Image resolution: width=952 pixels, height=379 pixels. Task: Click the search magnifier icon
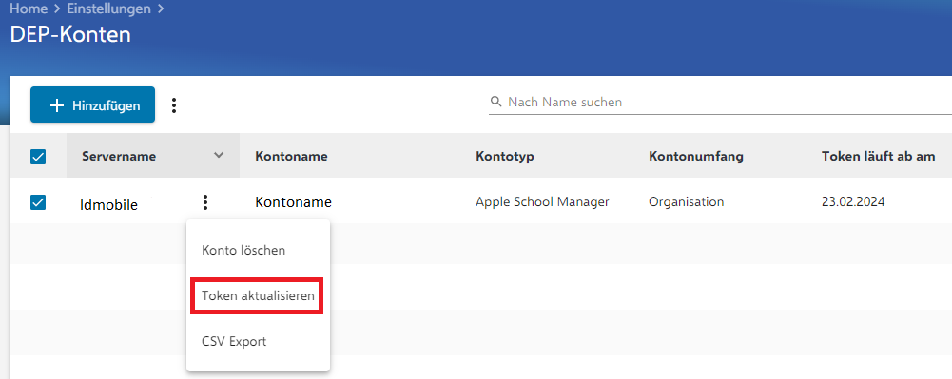(496, 102)
